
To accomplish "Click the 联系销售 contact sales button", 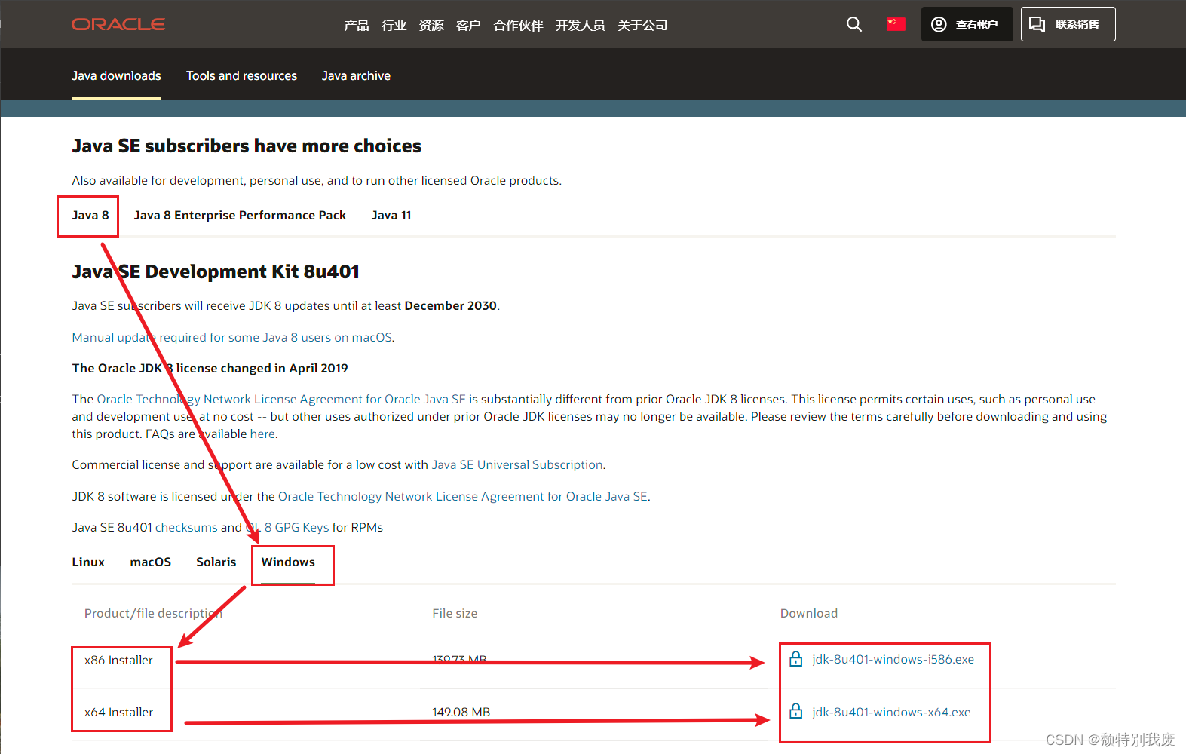I will pyautogui.click(x=1068, y=24).
